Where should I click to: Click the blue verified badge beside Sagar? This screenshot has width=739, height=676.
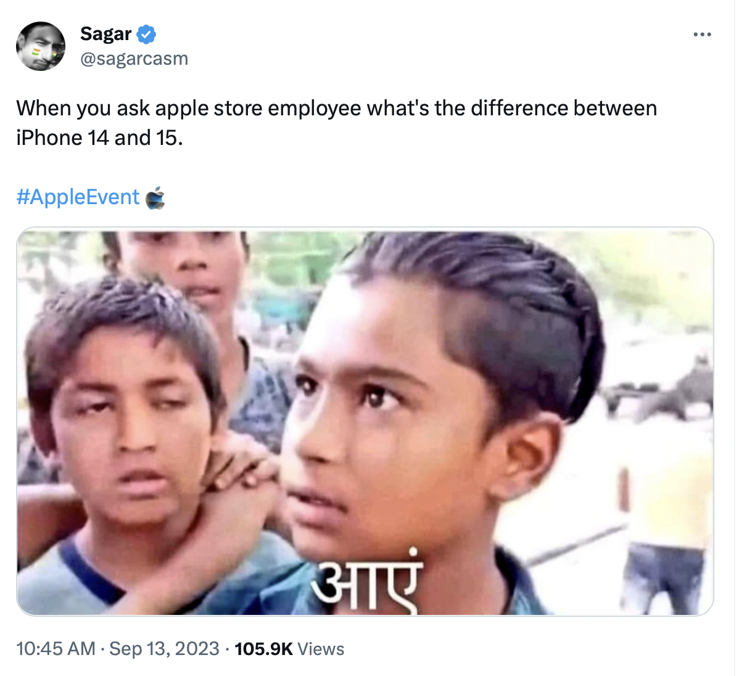(146, 35)
